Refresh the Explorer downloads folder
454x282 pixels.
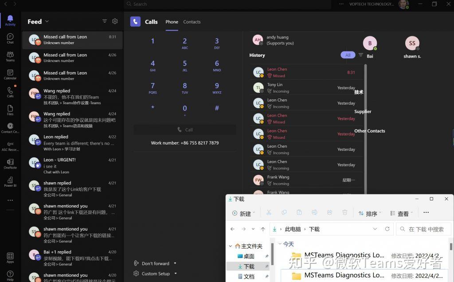click(x=387, y=229)
